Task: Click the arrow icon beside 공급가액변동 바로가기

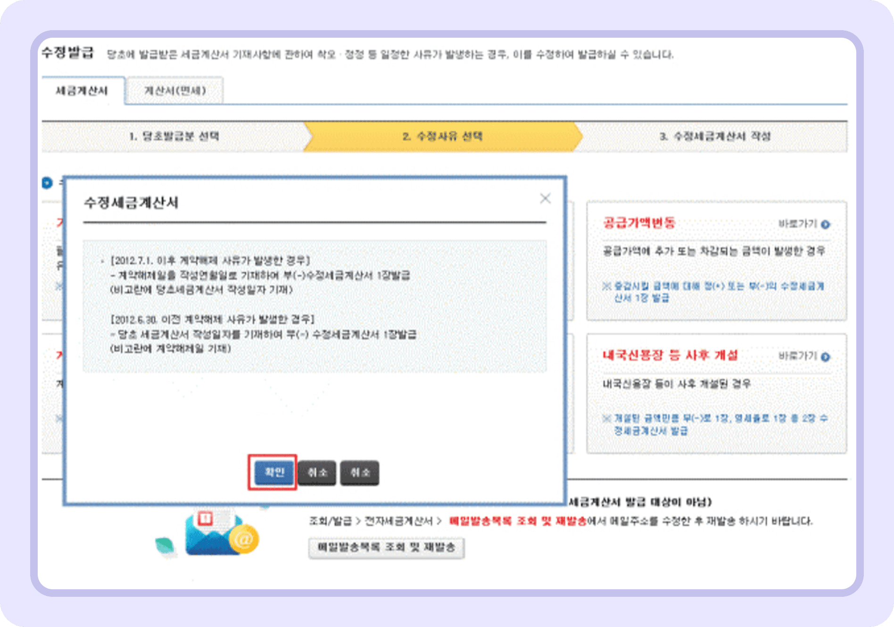Action: click(x=824, y=225)
